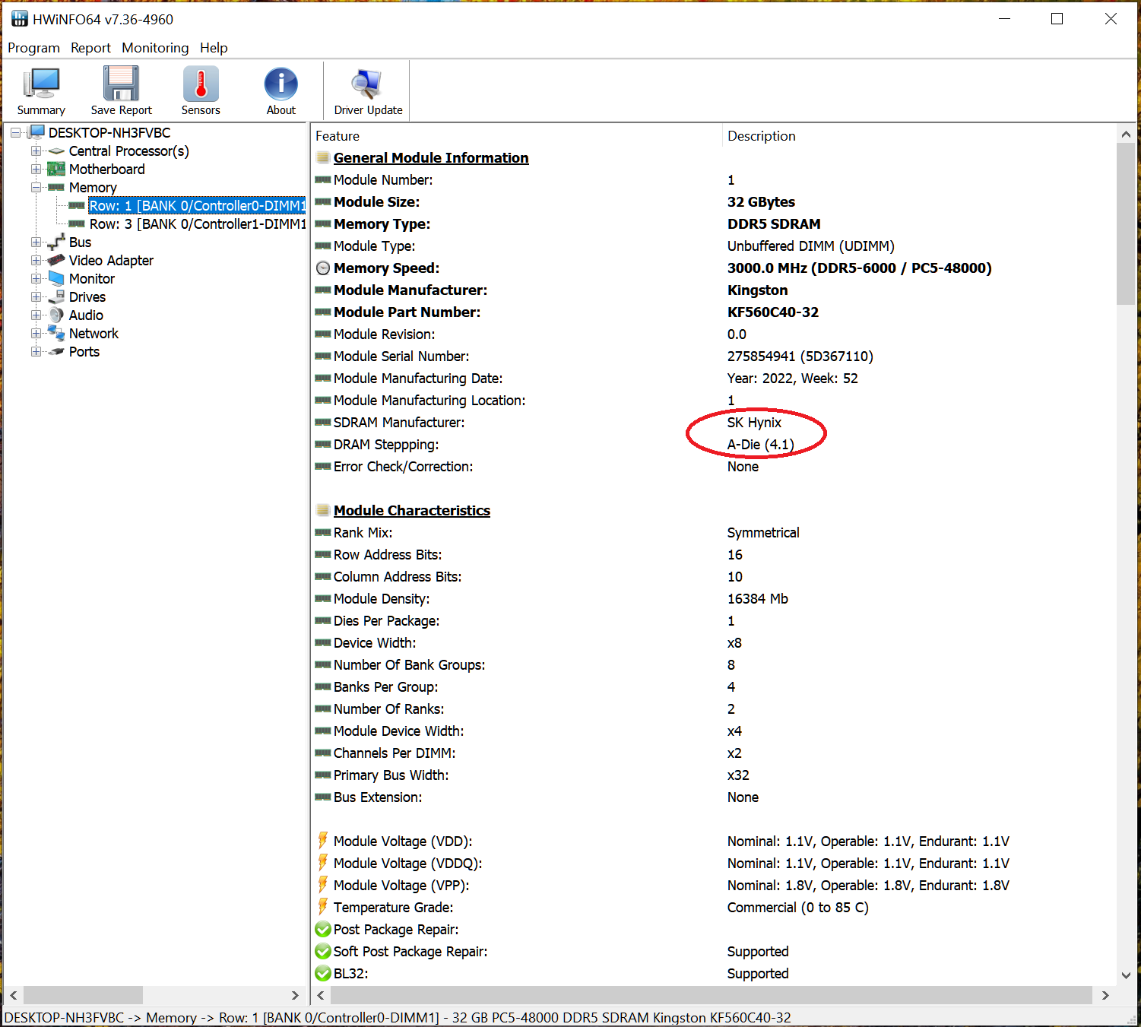Select the Number Of Ranks row label

point(388,708)
